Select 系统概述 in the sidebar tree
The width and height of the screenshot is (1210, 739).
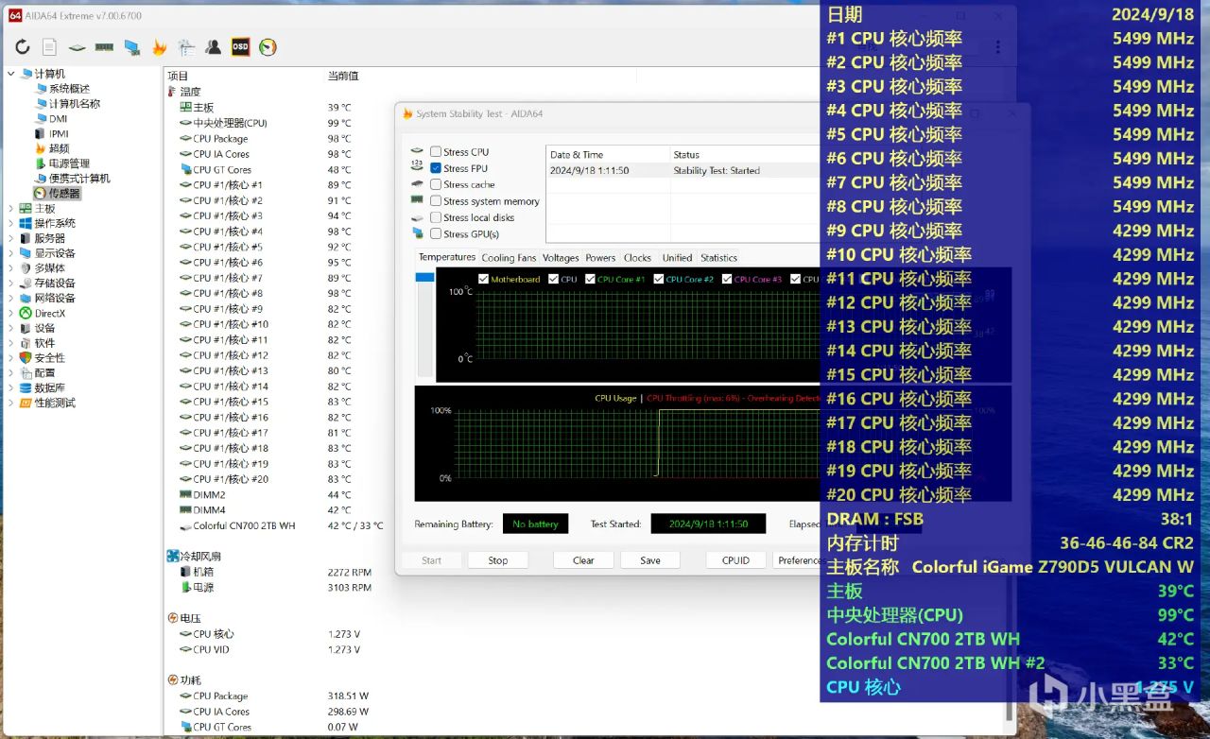(x=69, y=89)
